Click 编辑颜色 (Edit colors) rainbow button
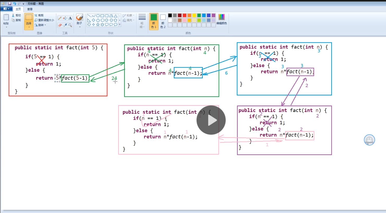Screen dimensions: 386x213 [x=222, y=19]
